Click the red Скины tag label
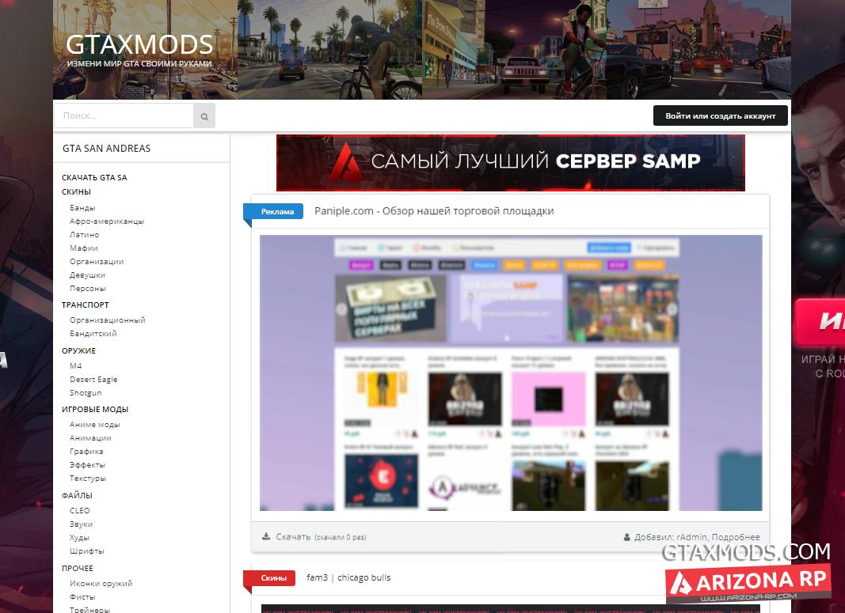 (272, 578)
